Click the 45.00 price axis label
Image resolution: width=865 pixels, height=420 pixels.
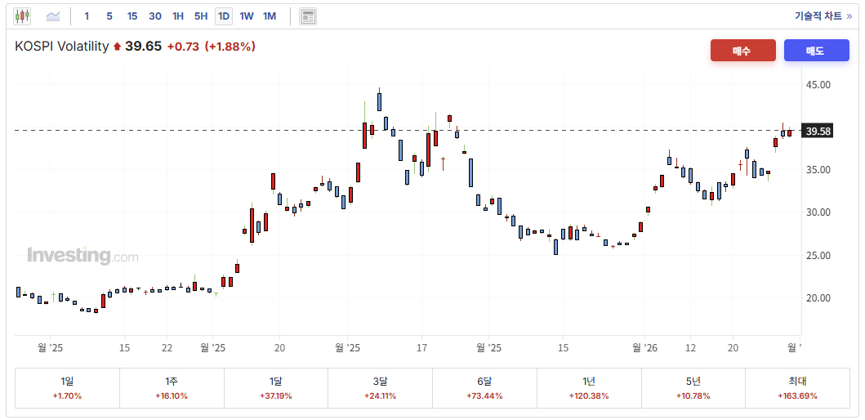point(818,84)
